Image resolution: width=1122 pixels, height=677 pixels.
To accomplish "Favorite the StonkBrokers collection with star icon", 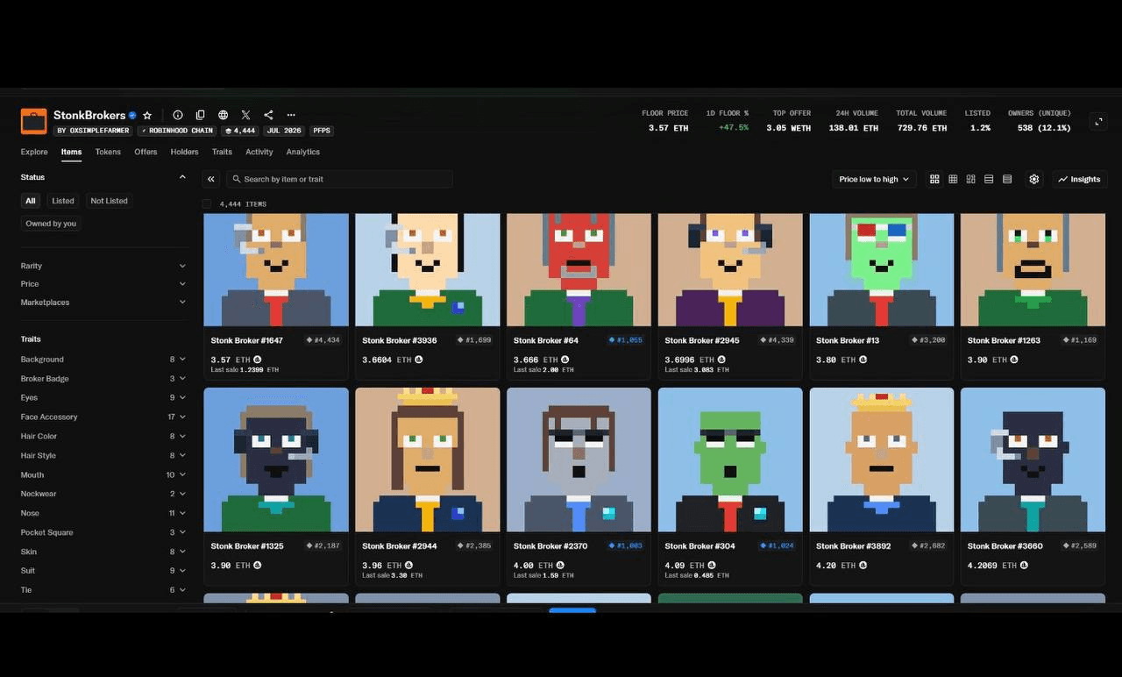I will 147,115.
